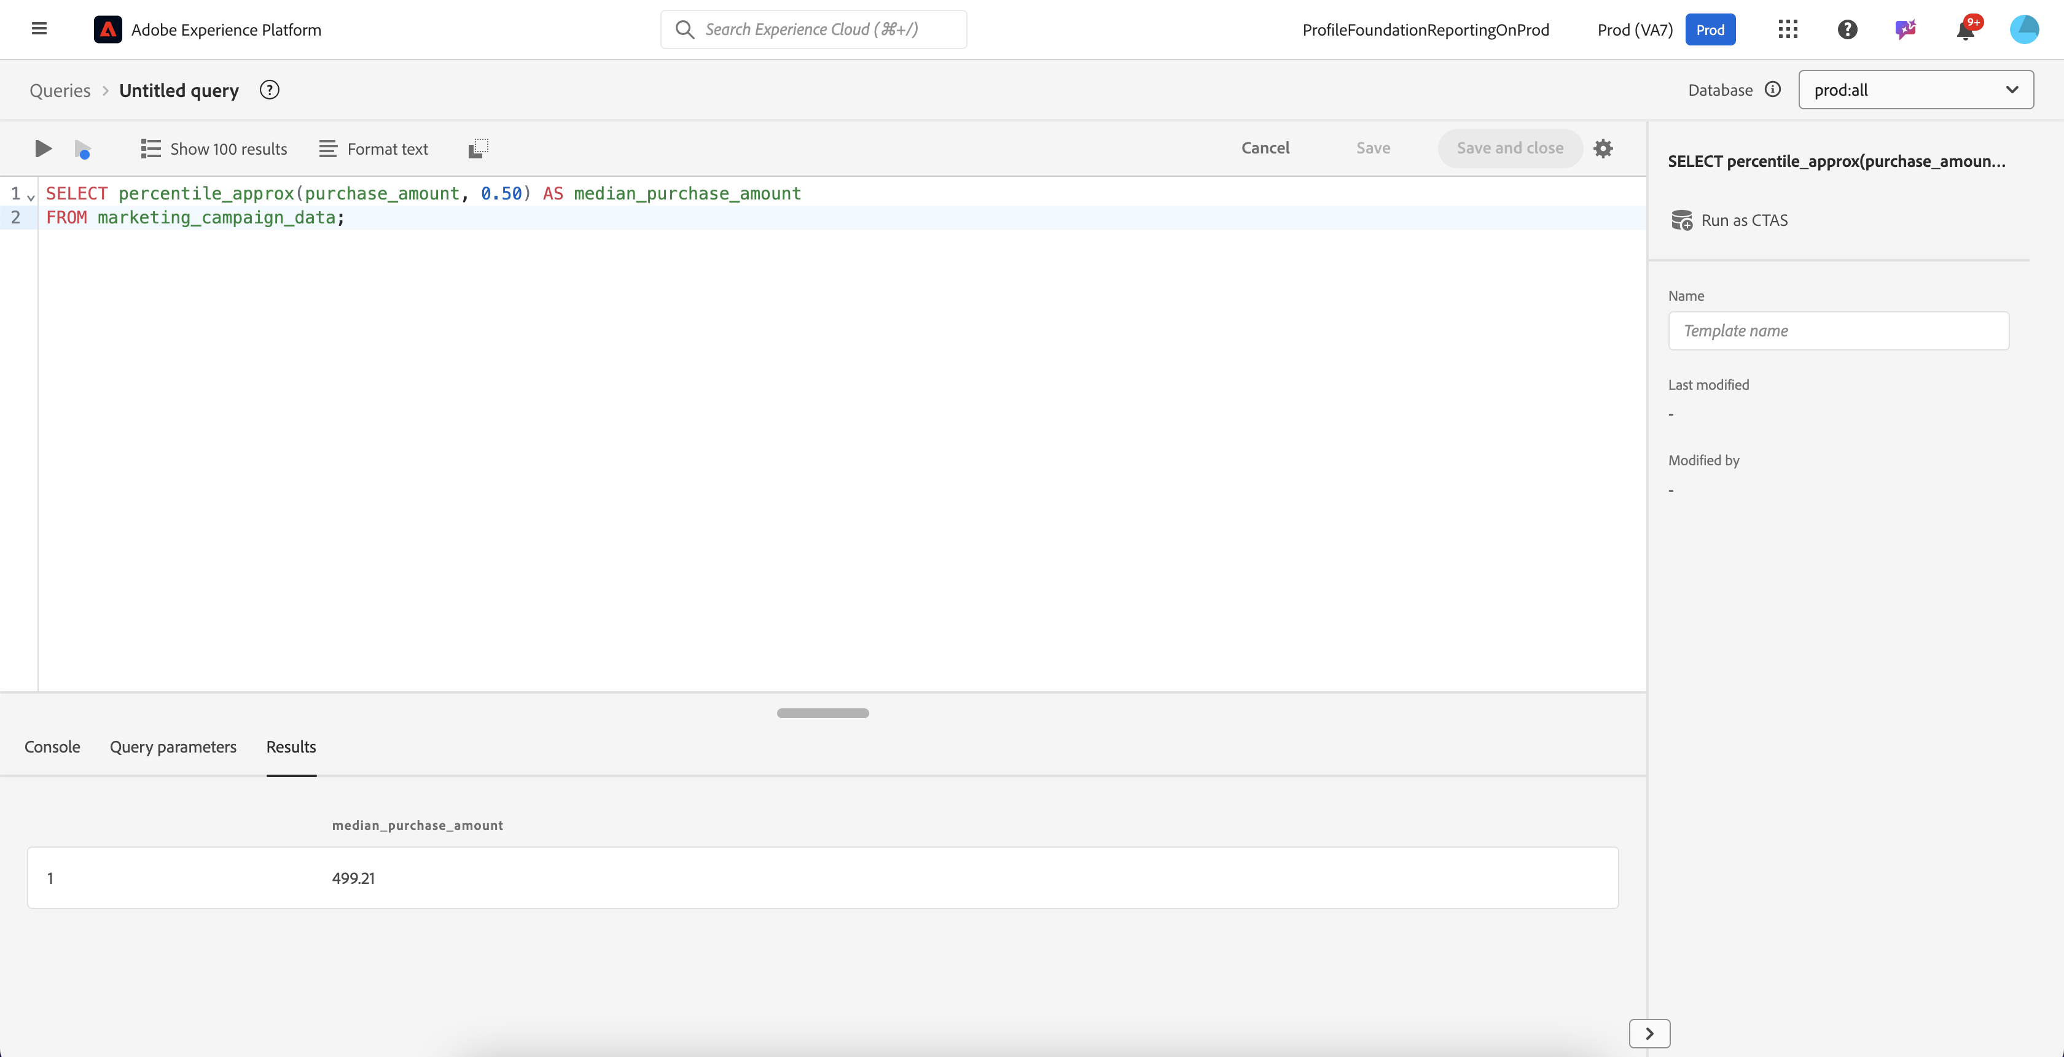The height and width of the screenshot is (1057, 2064).
Task: Open the hamburger navigation menu
Action: click(39, 29)
